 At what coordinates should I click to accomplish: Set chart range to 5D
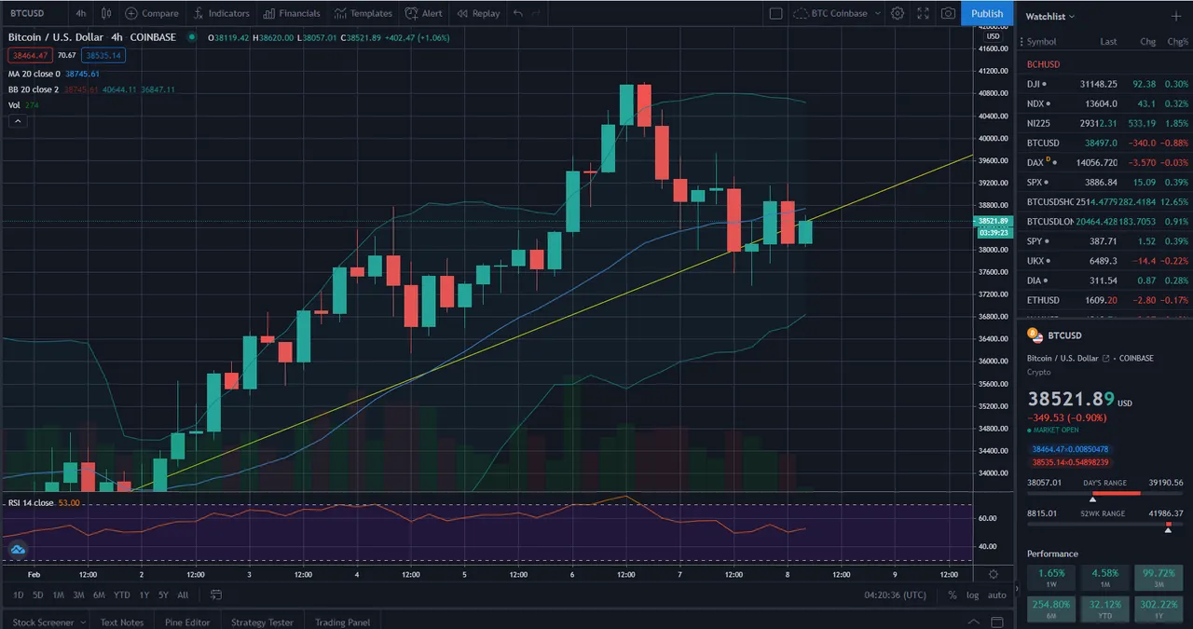coord(38,595)
